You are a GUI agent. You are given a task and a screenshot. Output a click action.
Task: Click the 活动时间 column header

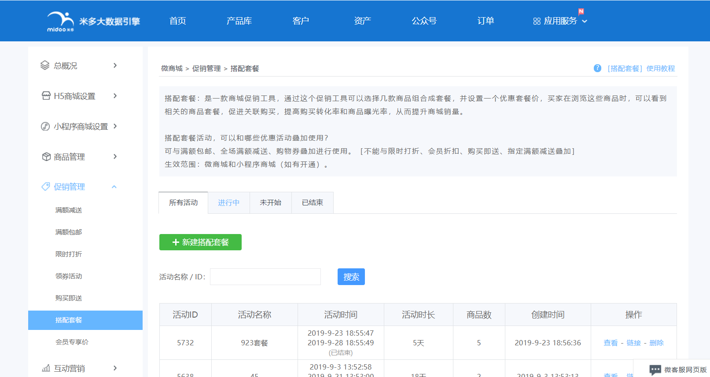(341, 315)
